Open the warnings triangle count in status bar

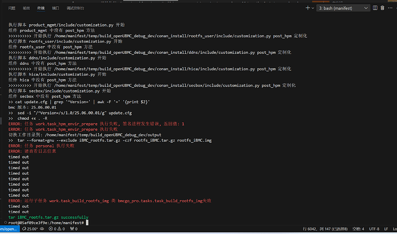[61, 229]
